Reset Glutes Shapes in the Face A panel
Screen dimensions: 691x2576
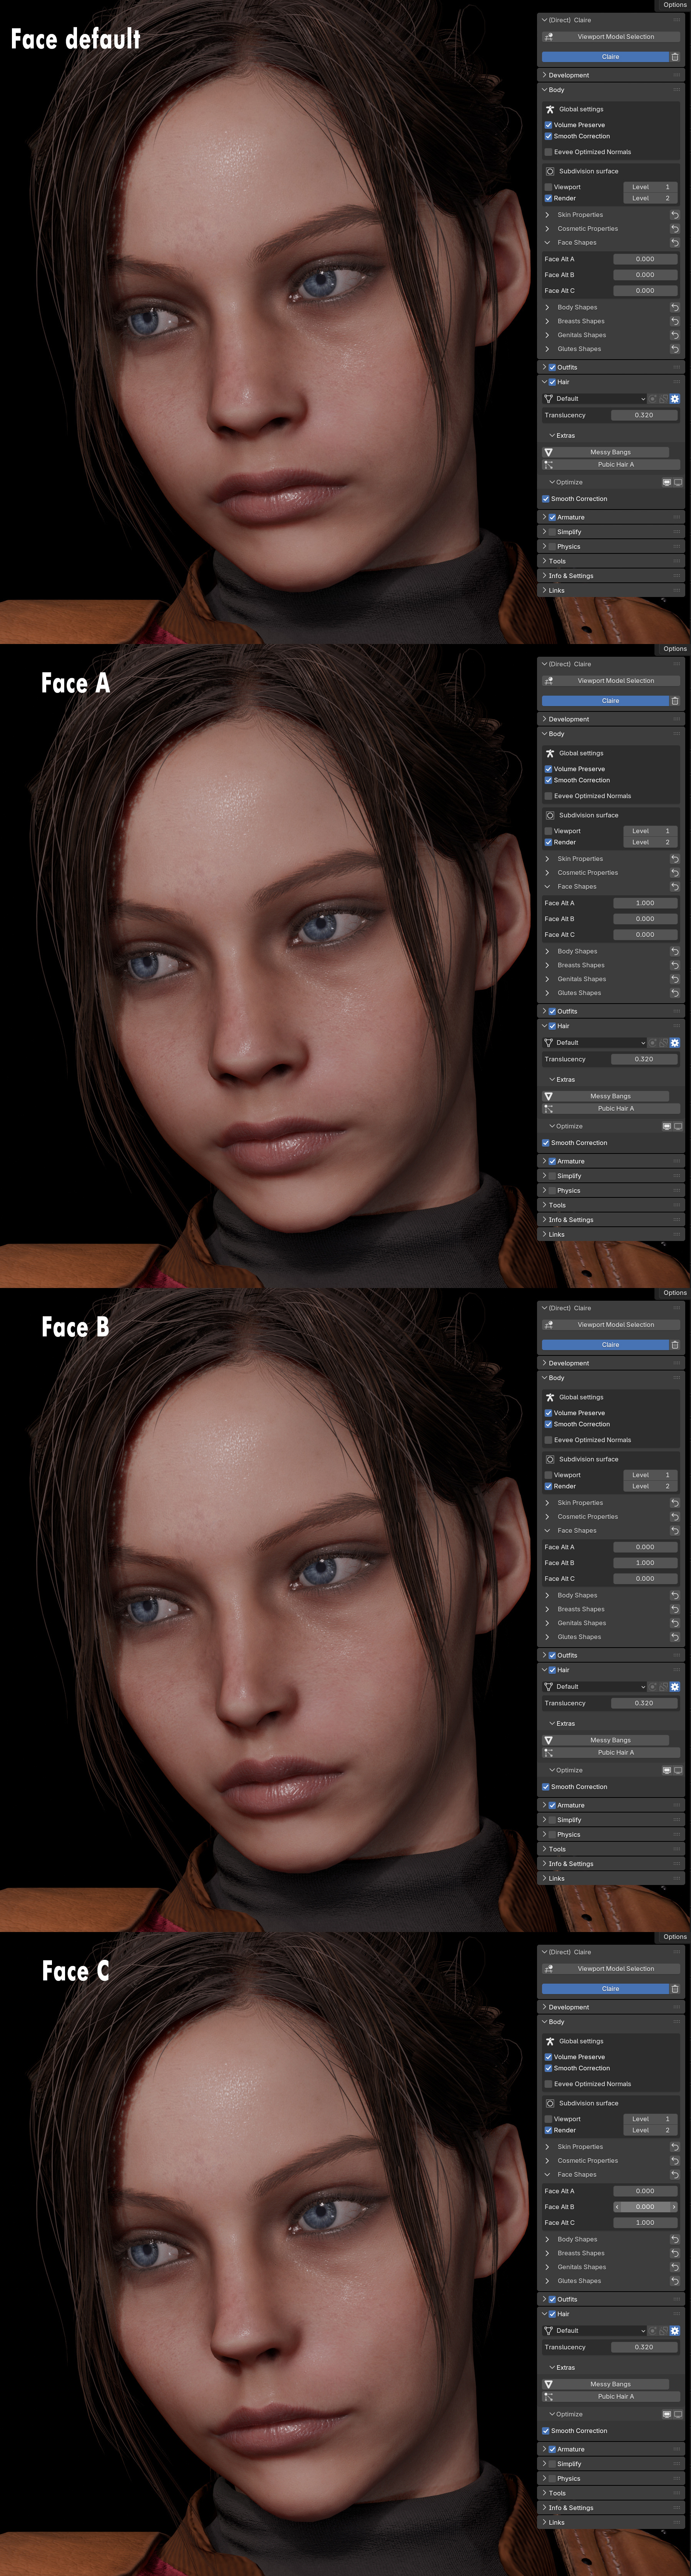click(x=675, y=993)
